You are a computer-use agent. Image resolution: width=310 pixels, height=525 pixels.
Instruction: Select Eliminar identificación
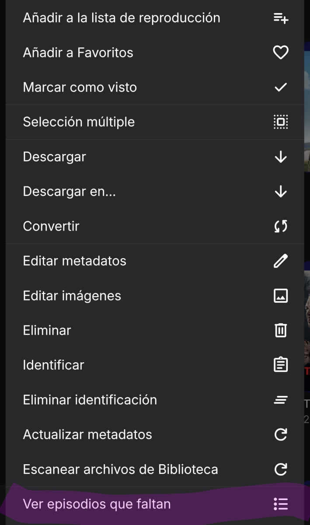tap(90, 399)
